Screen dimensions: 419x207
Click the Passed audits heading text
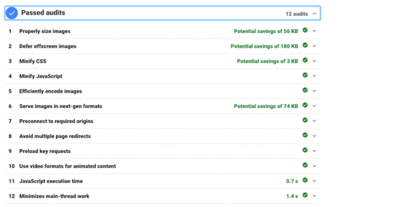click(43, 13)
